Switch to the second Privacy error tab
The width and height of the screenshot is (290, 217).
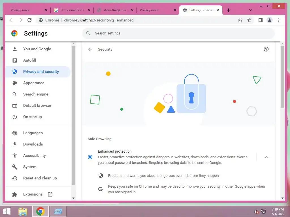158,10
